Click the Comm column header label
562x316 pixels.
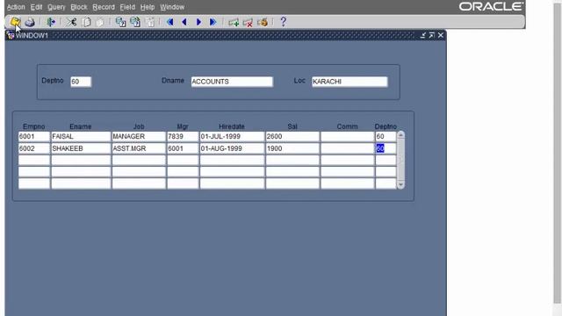347,126
